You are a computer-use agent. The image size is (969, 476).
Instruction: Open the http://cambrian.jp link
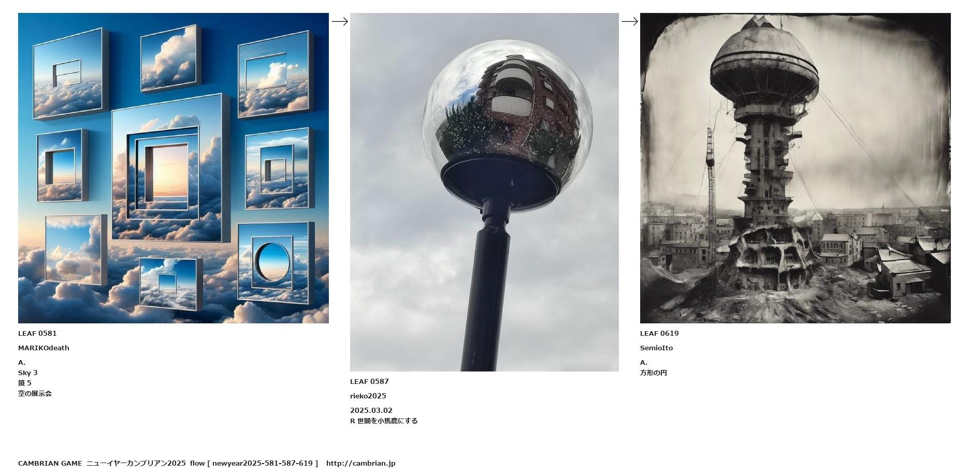click(360, 464)
